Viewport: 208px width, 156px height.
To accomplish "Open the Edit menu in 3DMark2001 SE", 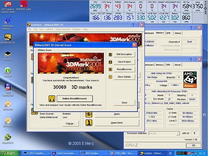I will tap(35, 29).
